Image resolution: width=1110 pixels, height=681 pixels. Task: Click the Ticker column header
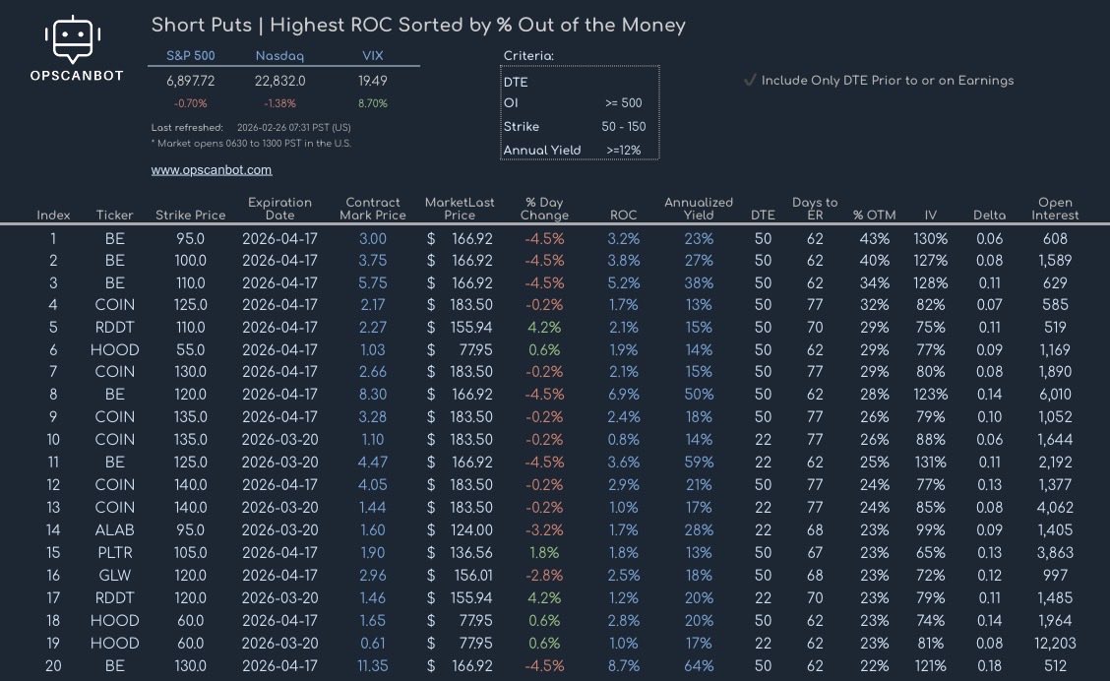pyautogui.click(x=115, y=216)
